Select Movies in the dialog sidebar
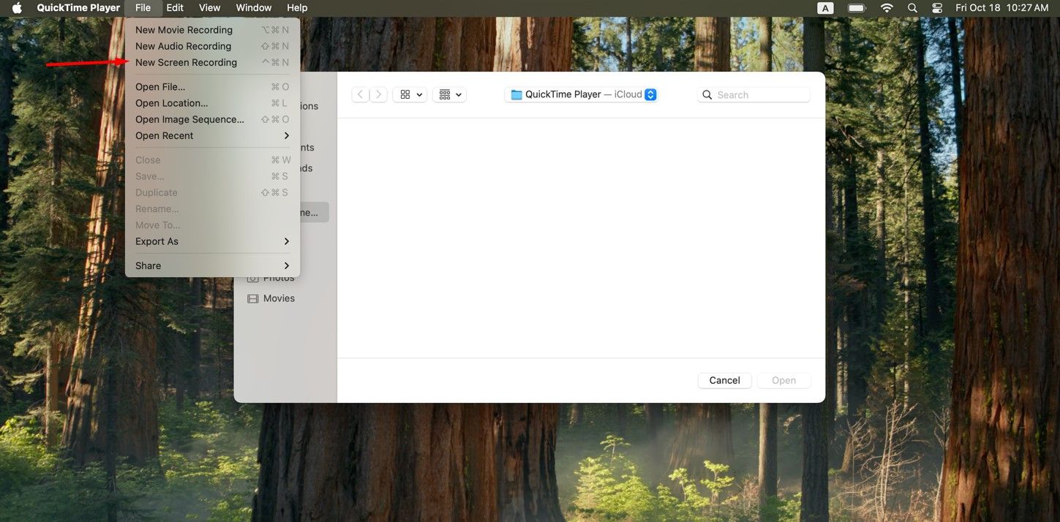 tap(279, 298)
